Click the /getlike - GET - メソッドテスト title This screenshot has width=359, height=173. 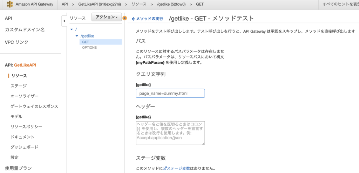[x=211, y=18]
